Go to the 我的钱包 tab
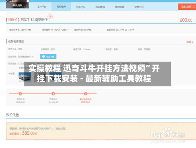The height and width of the screenshot is (148, 196). (x=100, y=7)
